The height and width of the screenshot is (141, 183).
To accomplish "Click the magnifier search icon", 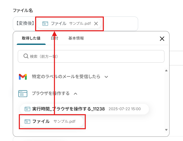I will coord(26,56).
